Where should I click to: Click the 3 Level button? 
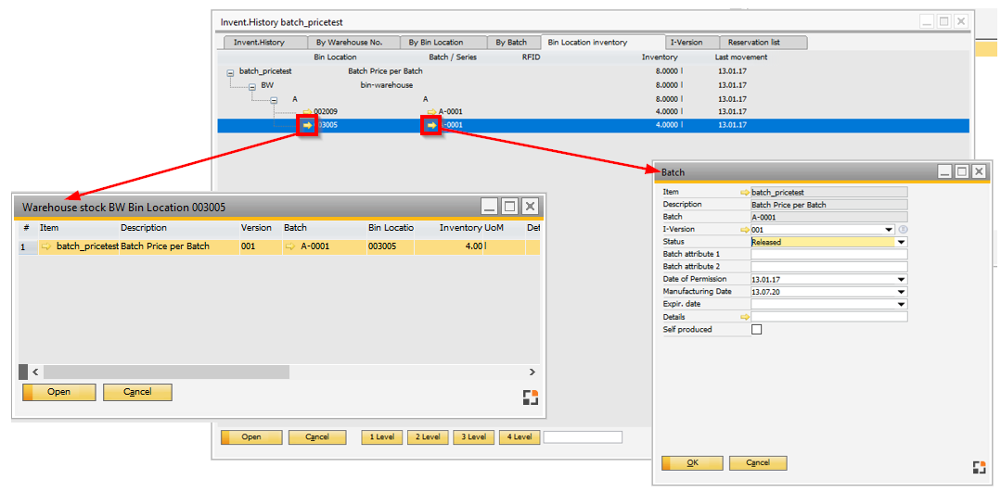tap(473, 437)
